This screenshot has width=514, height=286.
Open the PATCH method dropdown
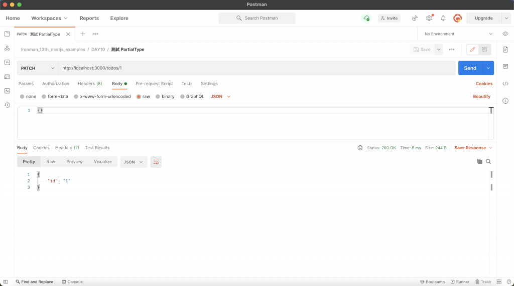click(38, 68)
